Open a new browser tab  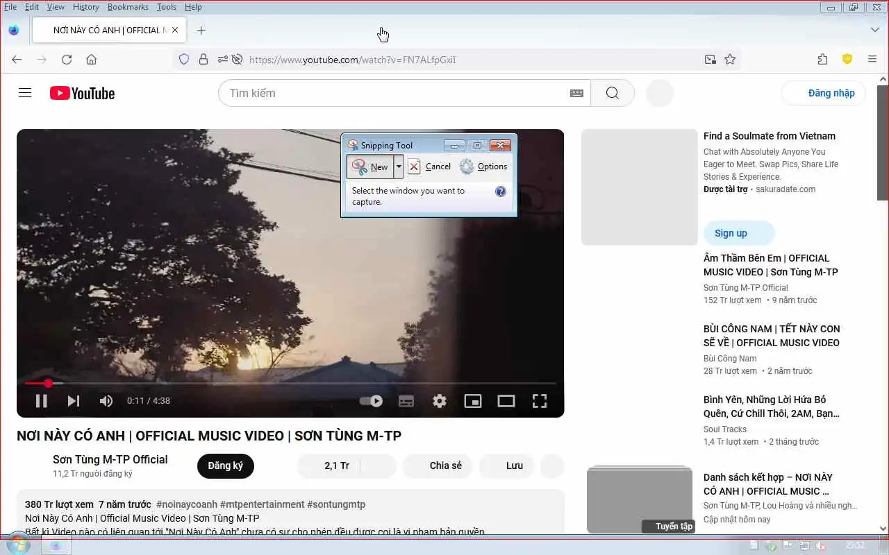click(201, 31)
